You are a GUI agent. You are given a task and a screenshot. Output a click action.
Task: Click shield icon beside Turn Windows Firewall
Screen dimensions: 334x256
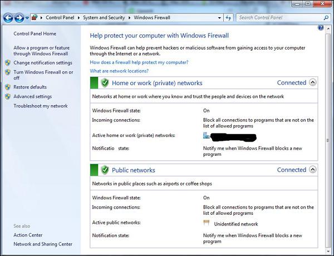coord(8,72)
